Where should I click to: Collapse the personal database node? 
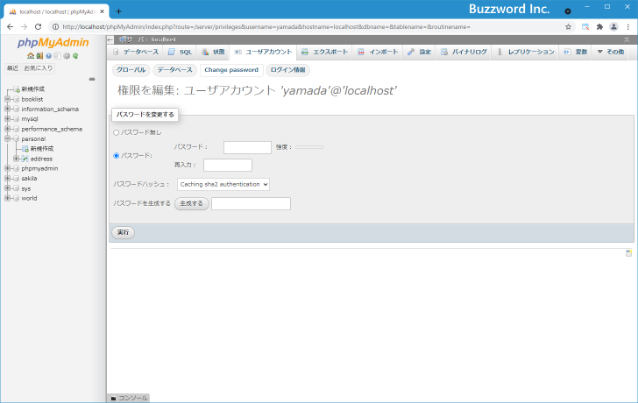[7, 138]
